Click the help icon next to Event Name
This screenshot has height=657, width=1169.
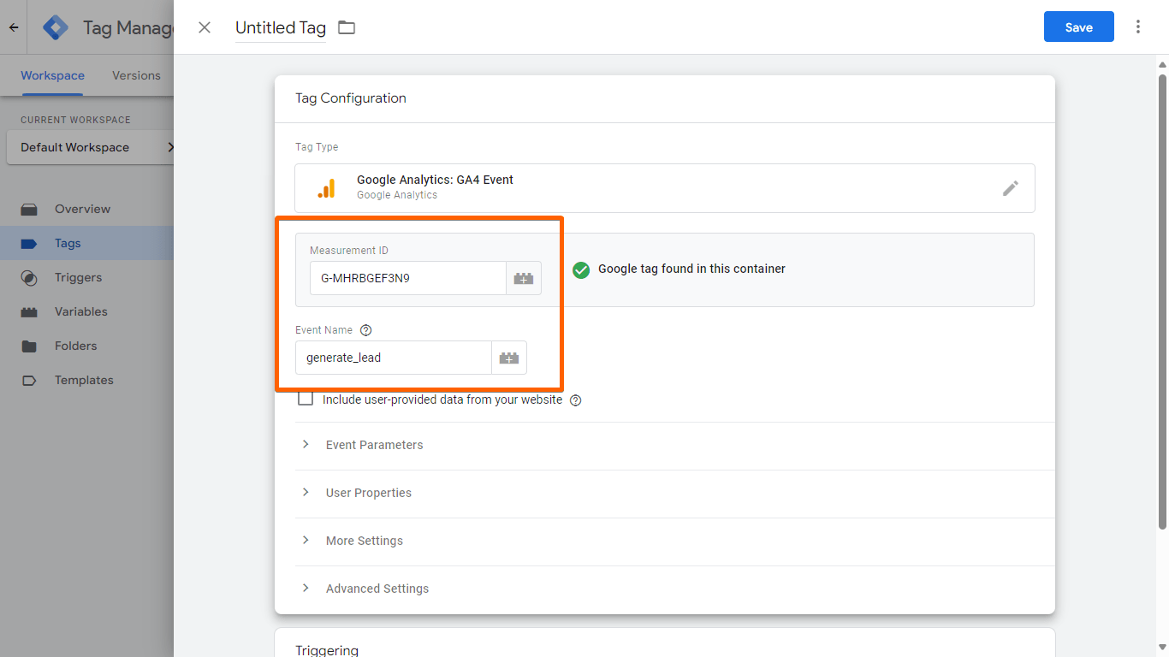point(366,330)
